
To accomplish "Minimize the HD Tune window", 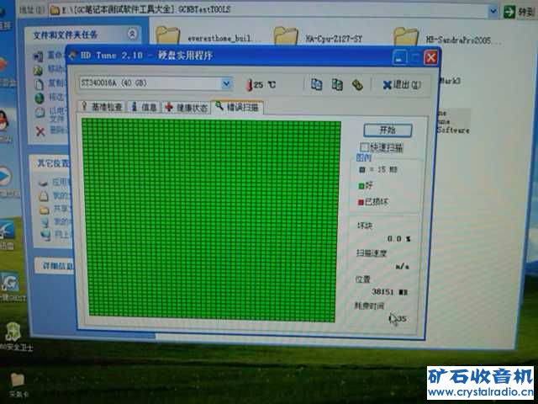I will pyautogui.click(x=399, y=58).
